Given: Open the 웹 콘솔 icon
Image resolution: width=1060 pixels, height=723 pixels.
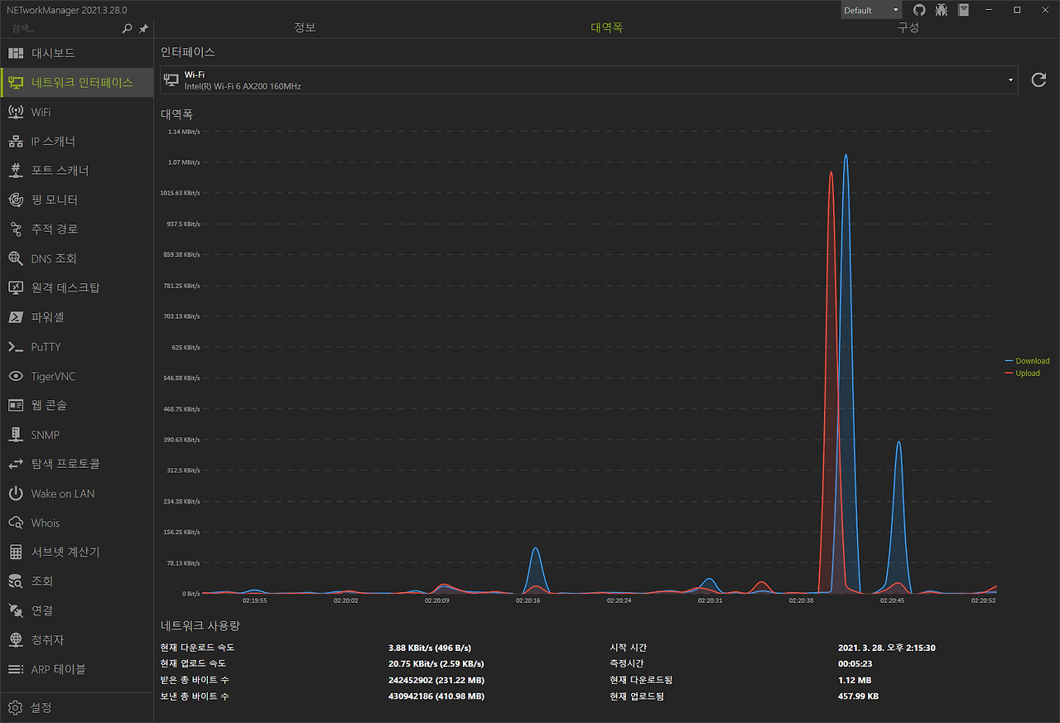Looking at the screenshot, I should click(x=16, y=405).
